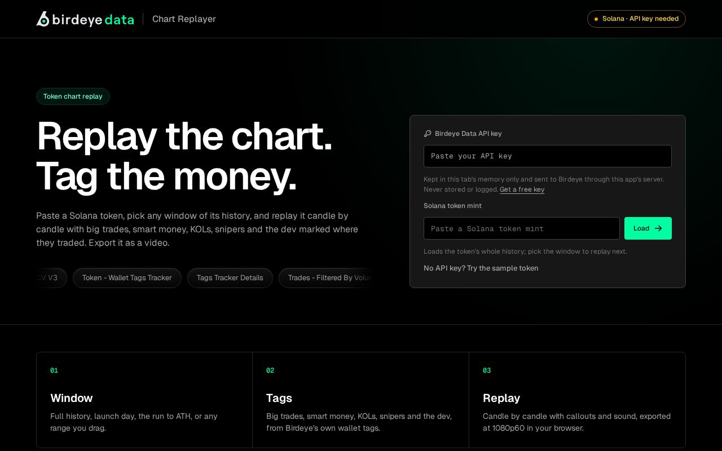Click the Tags step card heading
Viewport: 722px width, 451px height.
click(x=279, y=398)
